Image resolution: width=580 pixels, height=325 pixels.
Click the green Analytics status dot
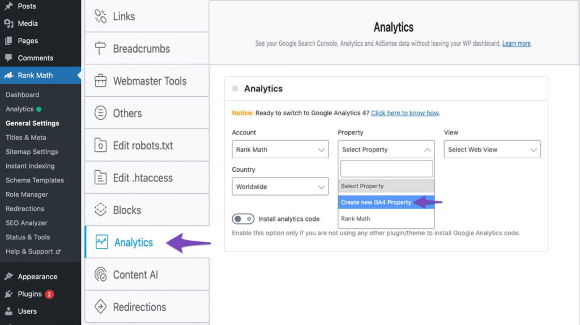click(x=39, y=109)
